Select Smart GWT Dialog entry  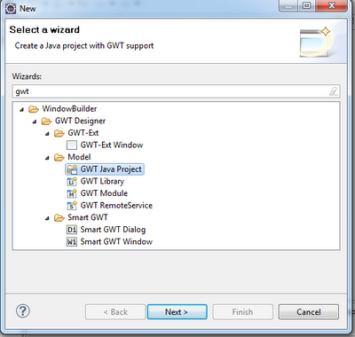113,230
